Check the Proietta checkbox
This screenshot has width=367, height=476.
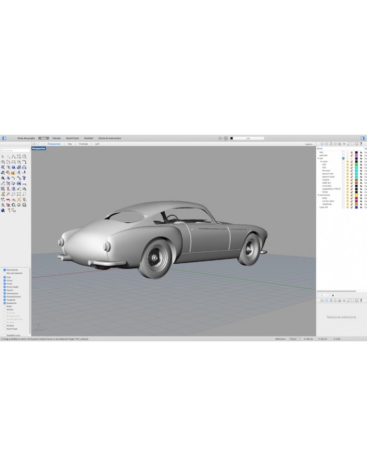[5, 326]
